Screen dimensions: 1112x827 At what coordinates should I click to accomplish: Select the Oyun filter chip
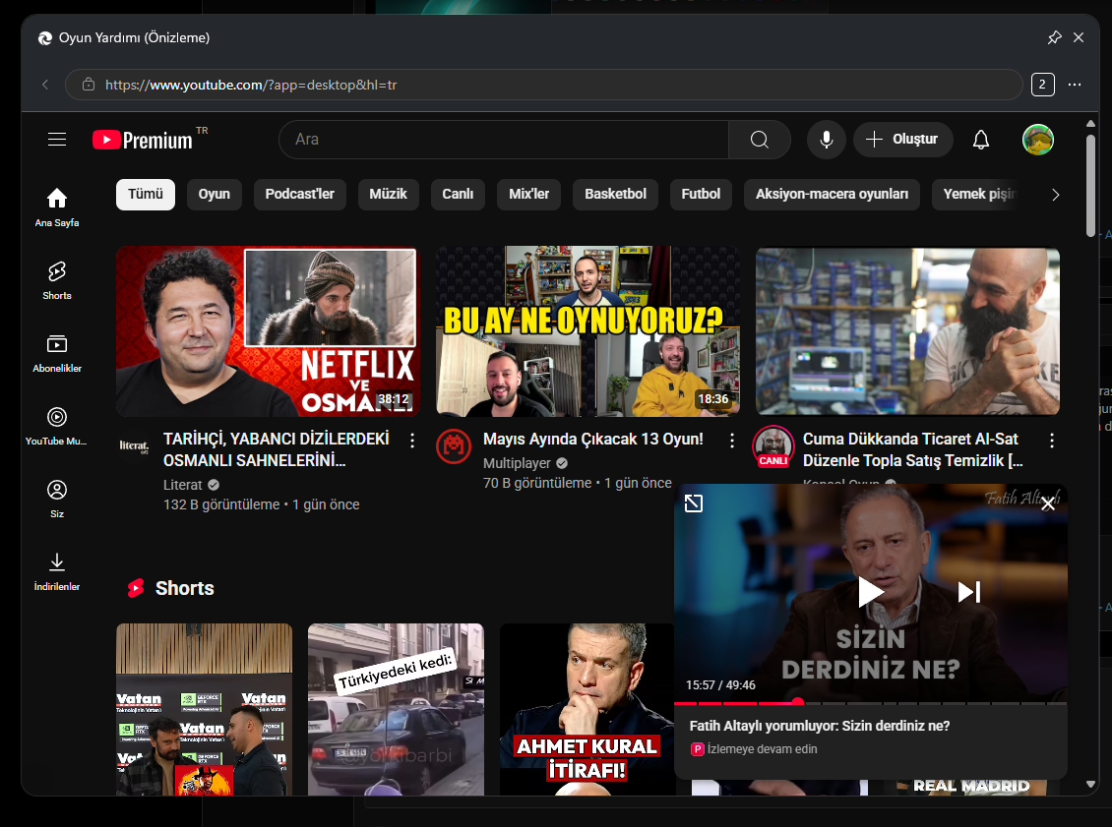coord(215,194)
